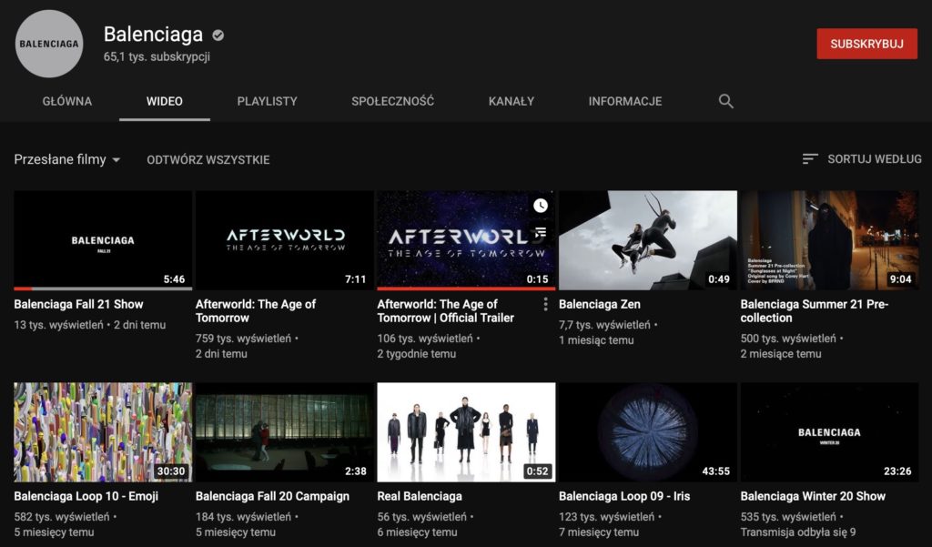Open the Real Balenciaga video title

click(x=420, y=496)
